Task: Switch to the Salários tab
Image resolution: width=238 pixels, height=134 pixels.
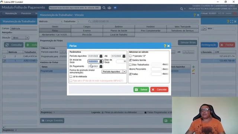Action: pos(119,27)
